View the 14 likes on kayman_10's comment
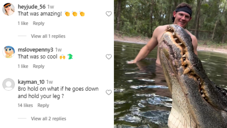The width and height of the screenshot is (227, 128). coord(25,105)
